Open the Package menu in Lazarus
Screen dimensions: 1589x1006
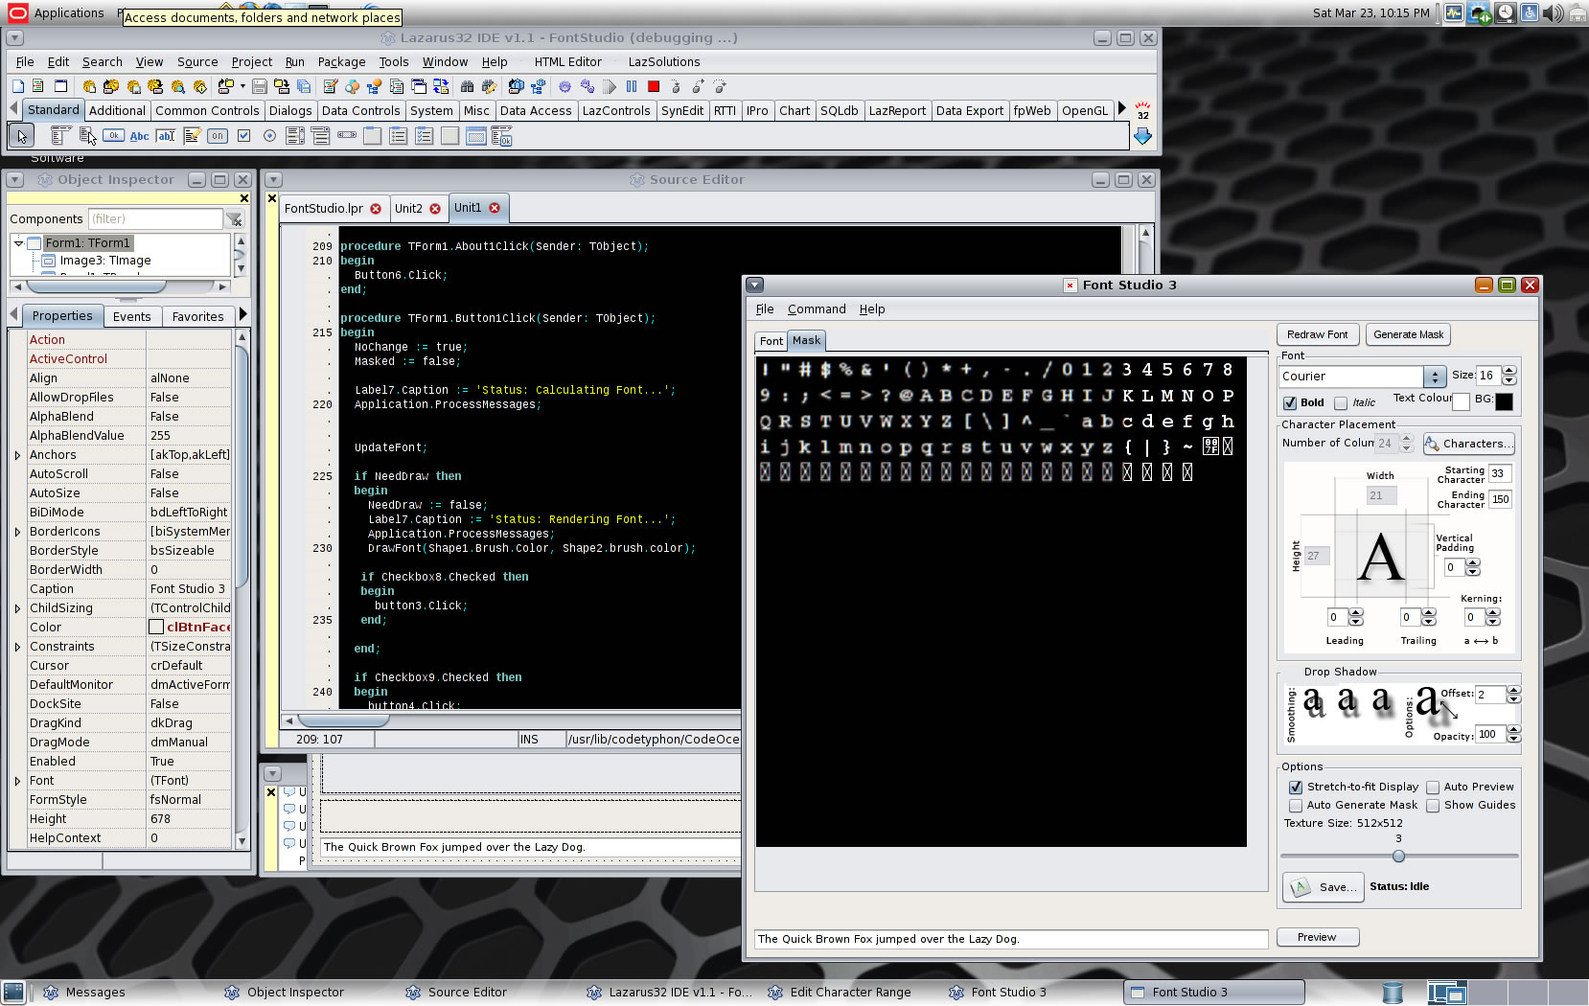pos(341,62)
